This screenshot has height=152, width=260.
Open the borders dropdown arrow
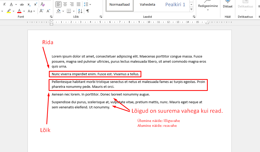point(74,11)
